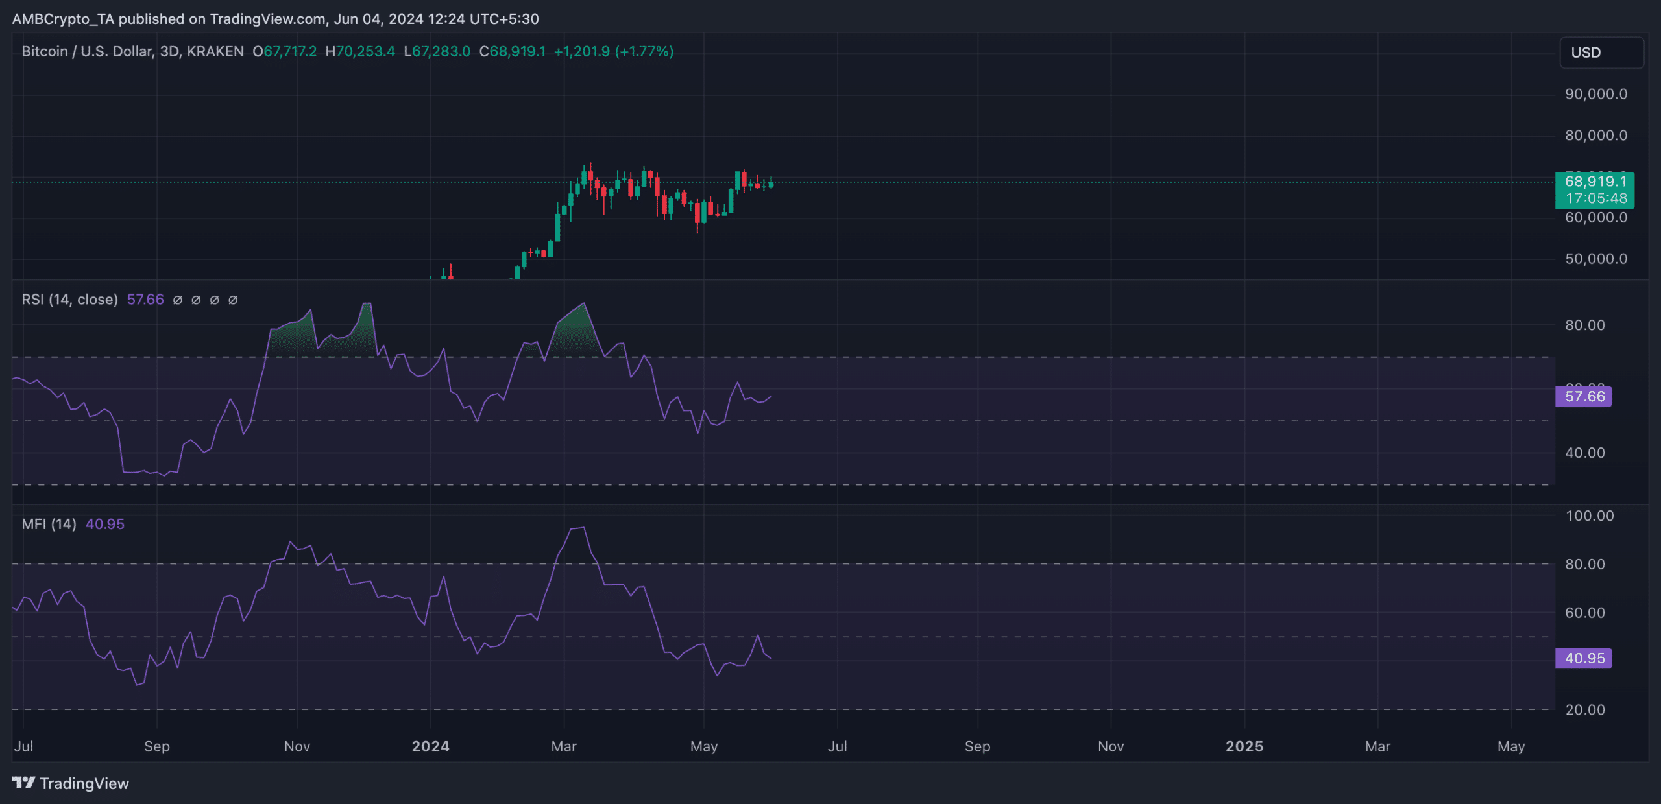This screenshot has width=1661, height=804.
Task: Click the current price label 68,919.1
Action: (x=1595, y=182)
